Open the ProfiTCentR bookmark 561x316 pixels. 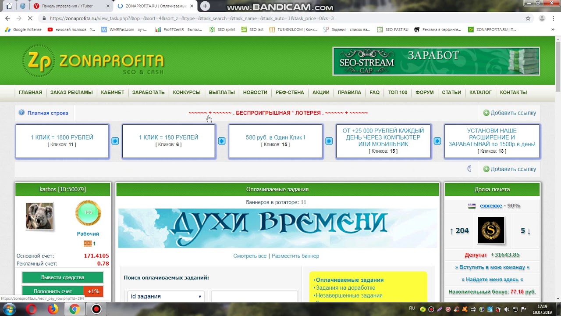179,29
